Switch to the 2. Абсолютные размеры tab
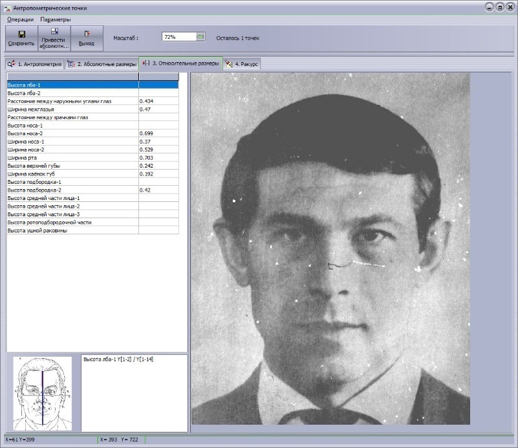Image resolution: width=518 pixels, height=448 pixels. pyautogui.click(x=102, y=64)
